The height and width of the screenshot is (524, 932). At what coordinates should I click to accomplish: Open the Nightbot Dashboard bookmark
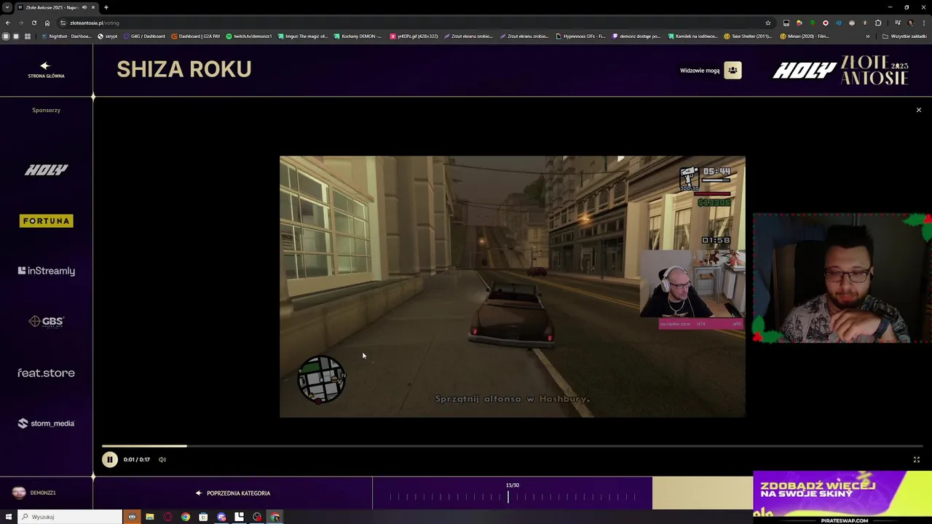(x=67, y=36)
